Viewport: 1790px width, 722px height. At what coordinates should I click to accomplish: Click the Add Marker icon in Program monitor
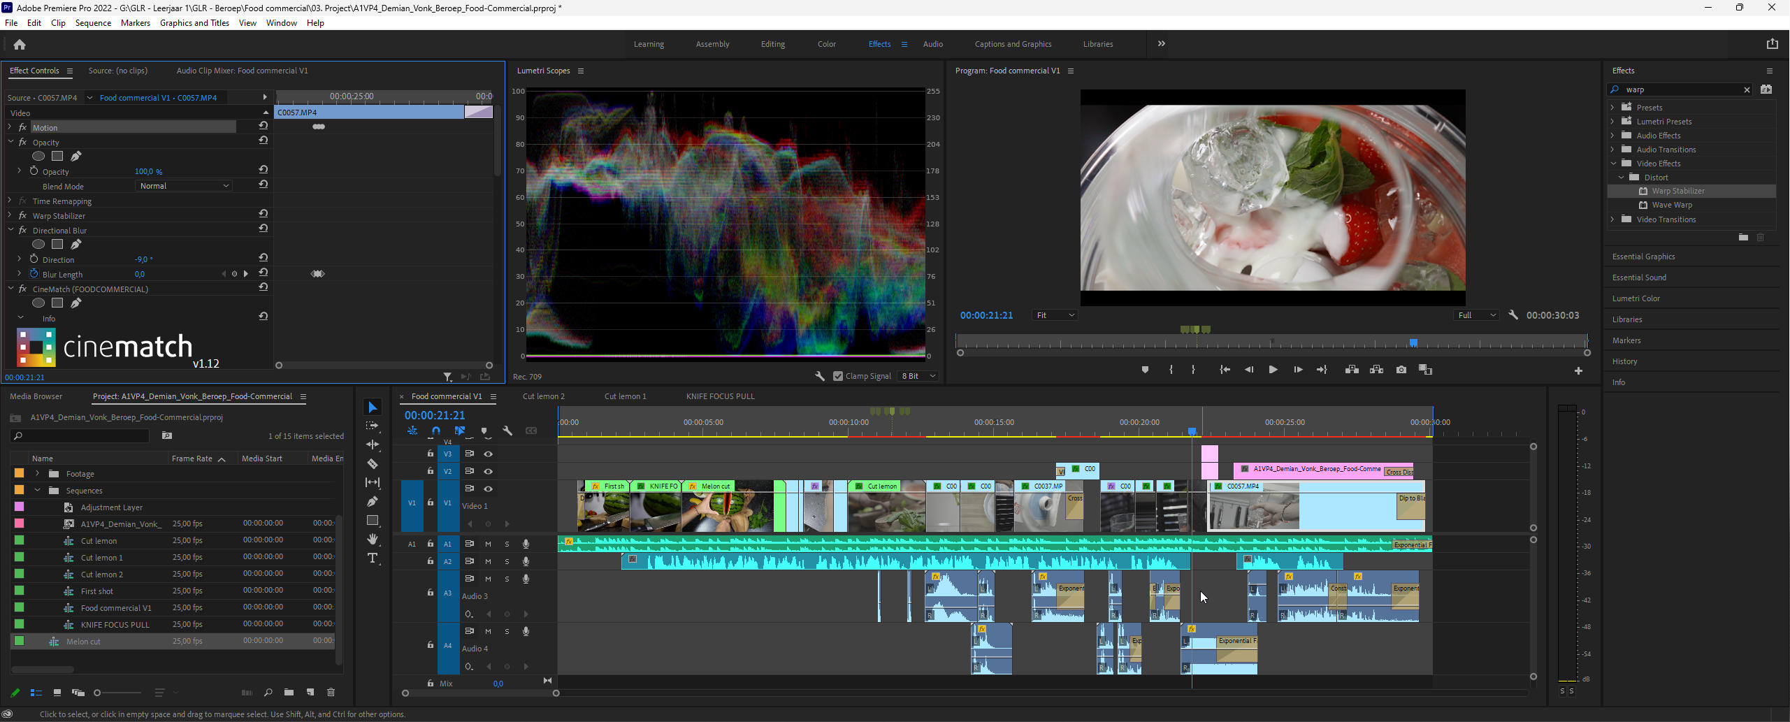click(x=1145, y=370)
